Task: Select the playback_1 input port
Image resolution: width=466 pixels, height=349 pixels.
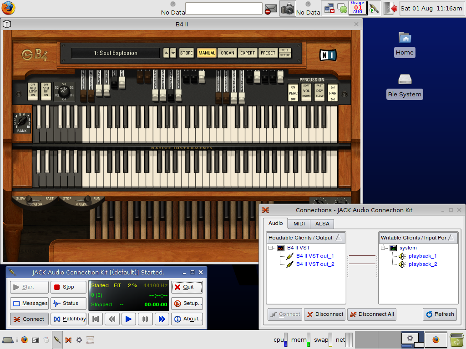Action: pos(422,256)
